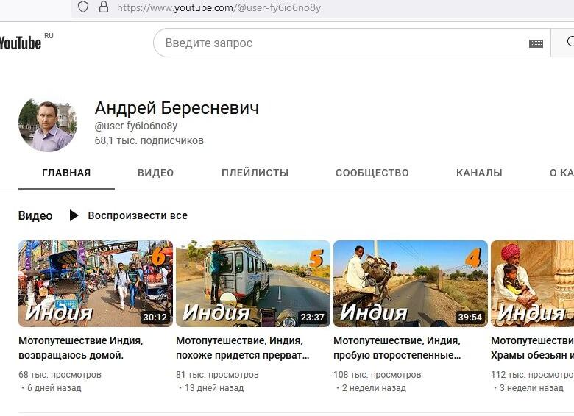Viewport: 574px width, 416px height.
Task: Open title Индия, пробую второстепенные…
Action: (397, 348)
